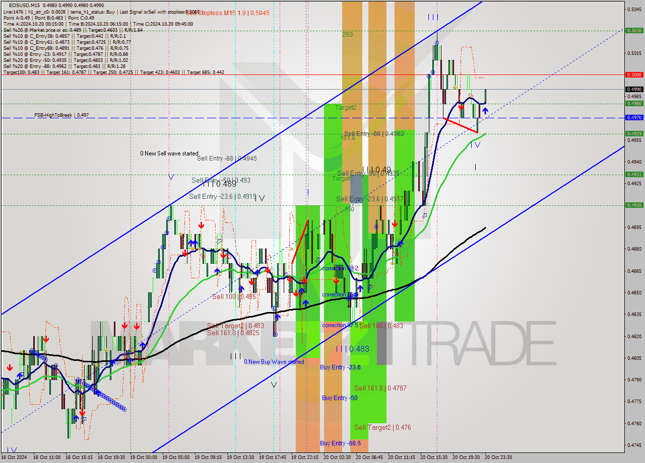Screen dimensions: 645x463
Task: Select 'Sell Entry -88 | 0.4945' label
Action: pyautogui.click(x=227, y=159)
